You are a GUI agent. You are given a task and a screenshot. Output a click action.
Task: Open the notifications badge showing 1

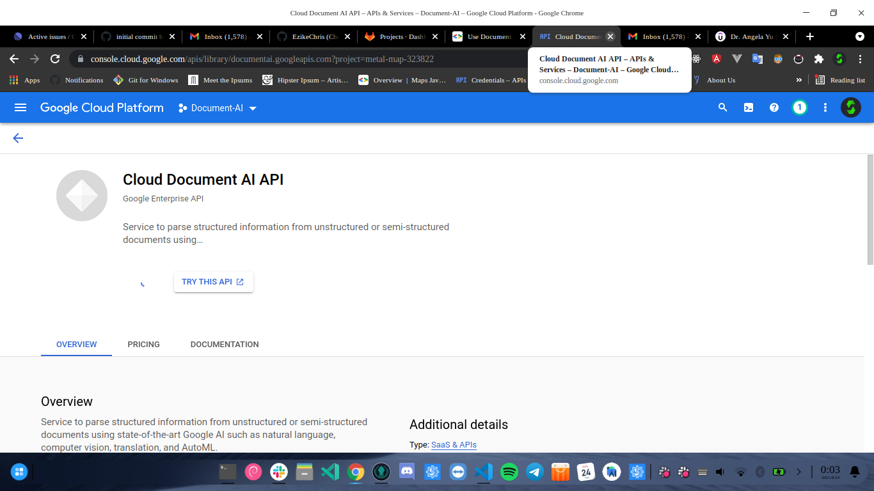(x=799, y=107)
